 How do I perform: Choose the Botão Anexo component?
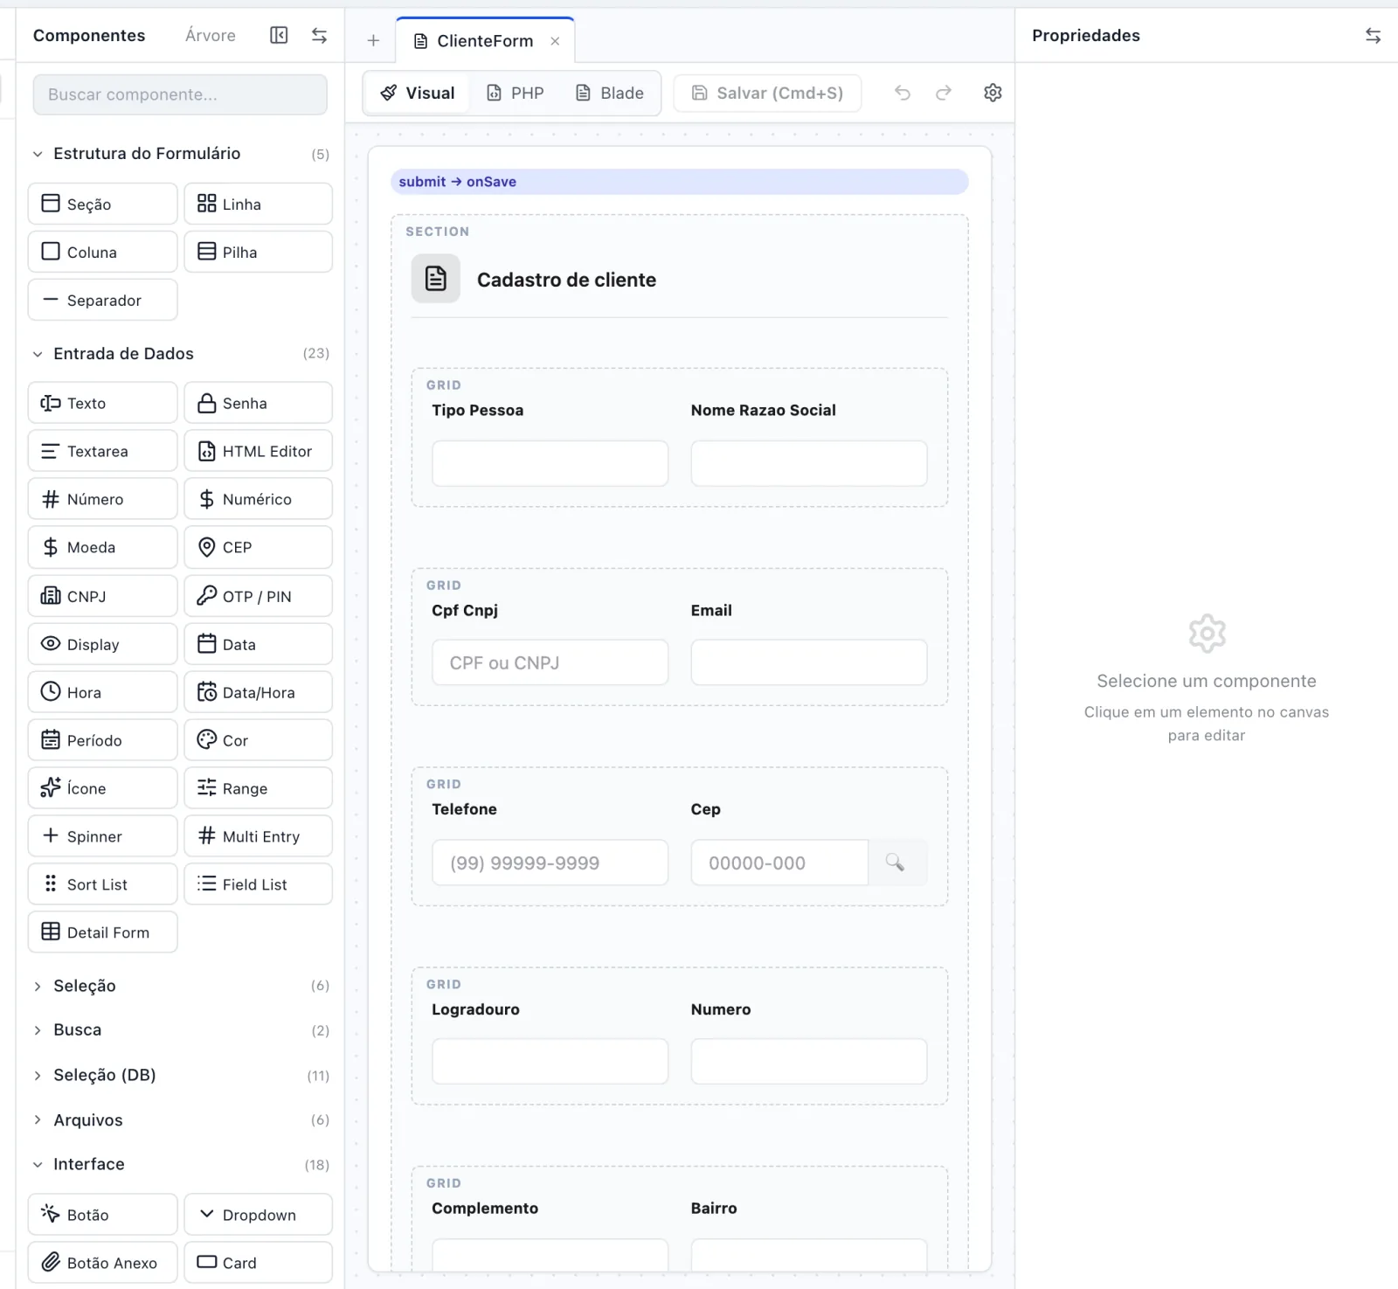(x=103, y=1263)
